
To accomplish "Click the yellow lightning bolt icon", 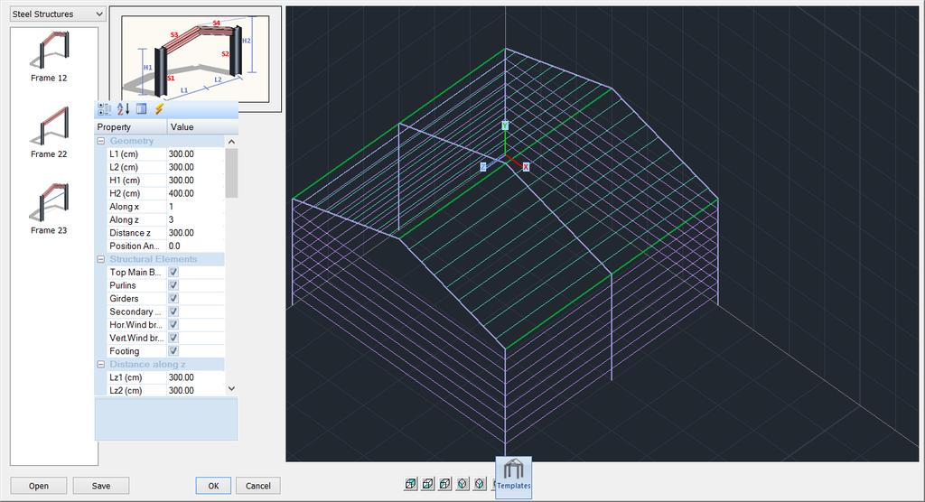I will [159, 108].
